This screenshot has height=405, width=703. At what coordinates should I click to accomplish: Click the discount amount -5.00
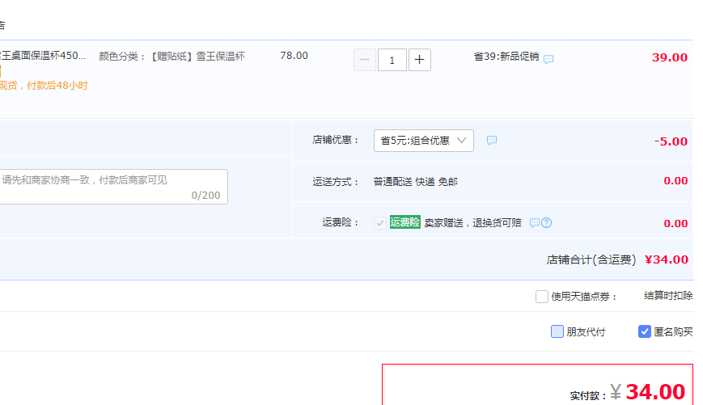click(x=671, y=141)
